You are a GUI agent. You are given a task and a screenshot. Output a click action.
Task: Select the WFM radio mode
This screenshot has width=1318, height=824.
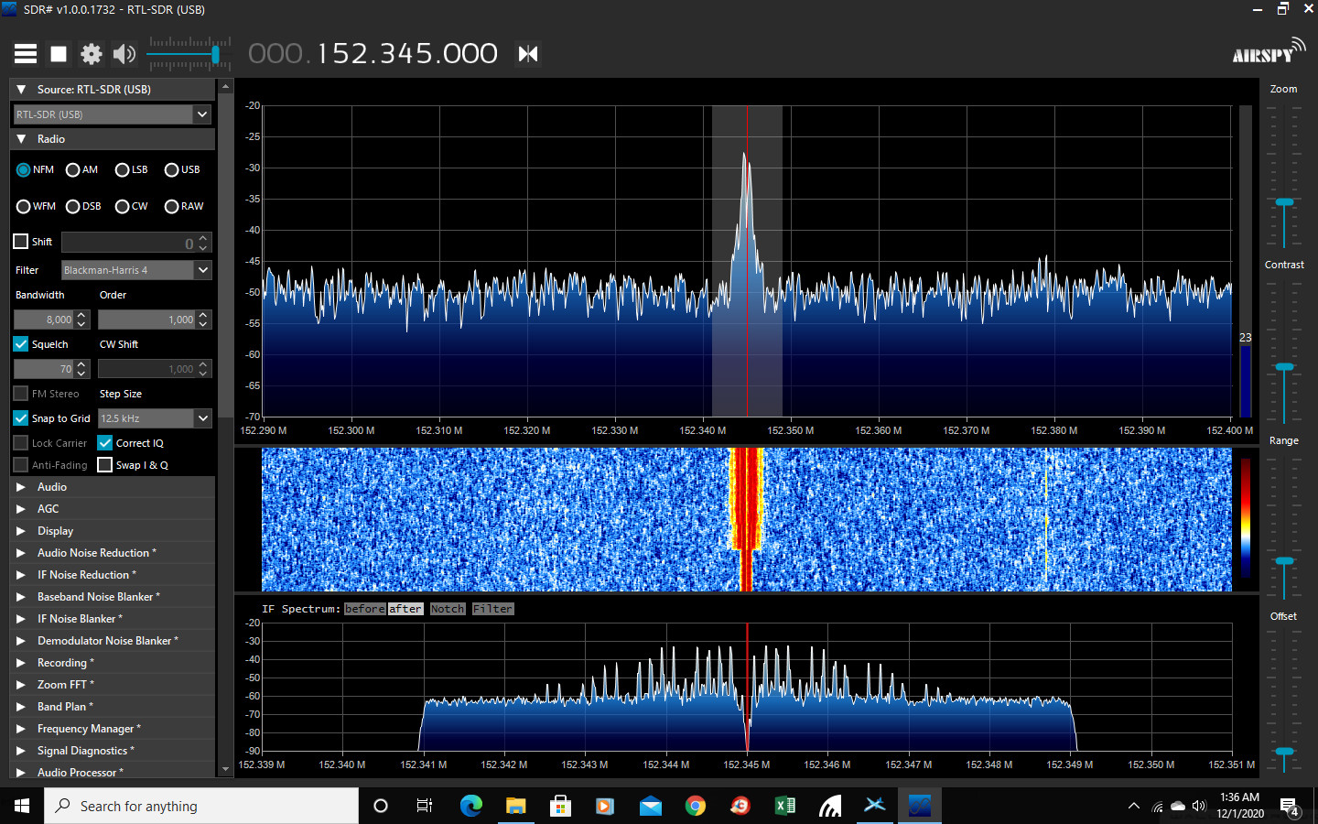24,207
